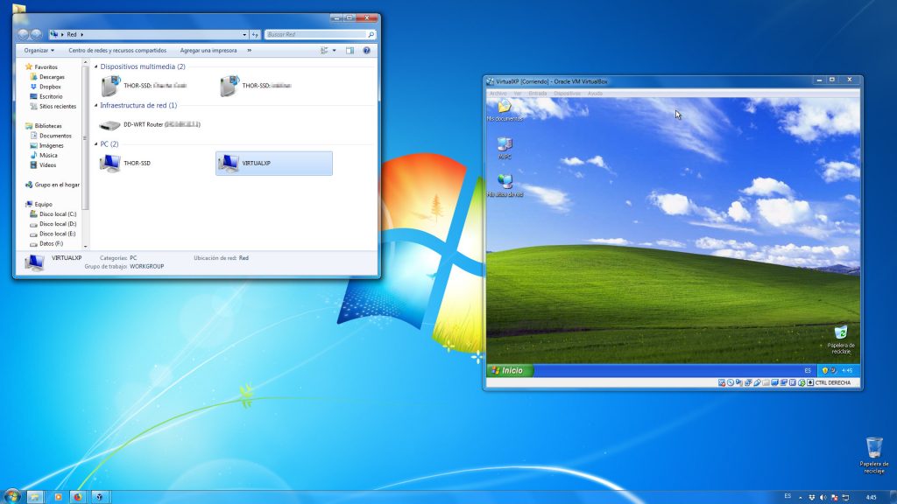Open the Imágenes library
The image size is (897, 504).
click(47, 146)
